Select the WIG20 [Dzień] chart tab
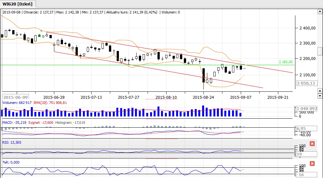The width and height of the screenshot is (323, 178). pyautogui.click(x=18, y=4)
